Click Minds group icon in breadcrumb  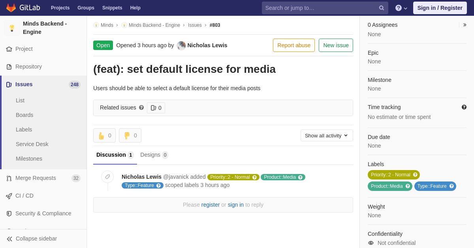pyautogui.click(x=96, y=25)
